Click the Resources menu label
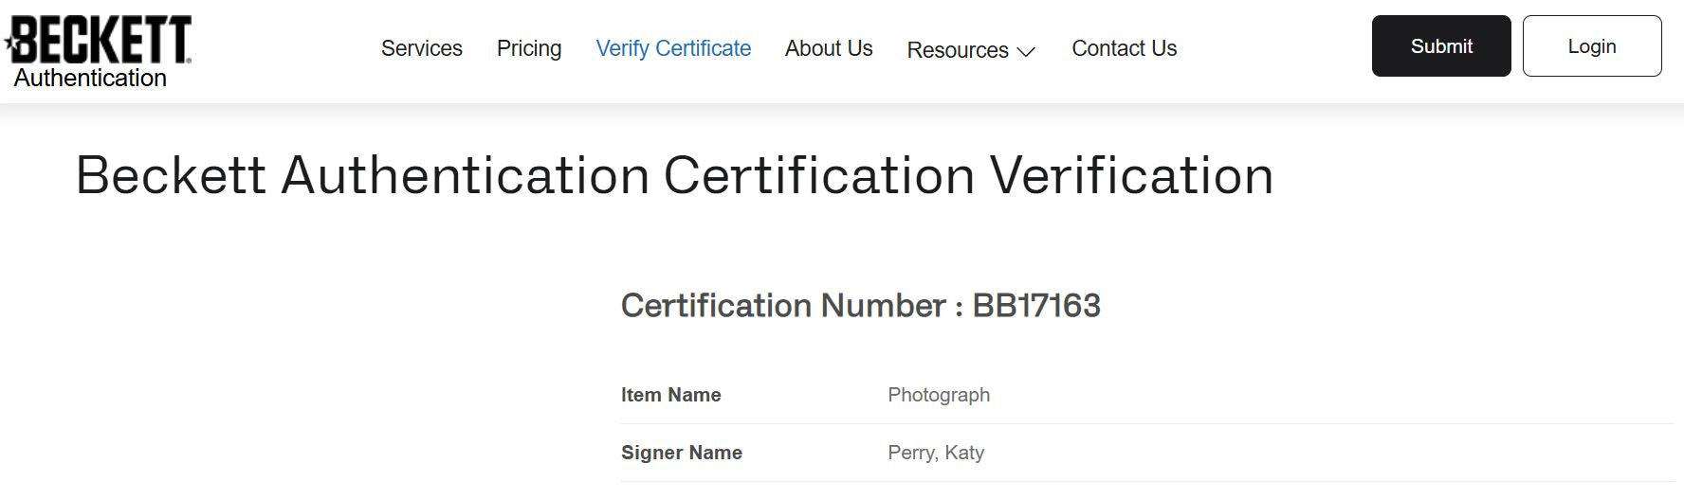The height and width of the screenshot is (499, 1684). coord(957,50)
